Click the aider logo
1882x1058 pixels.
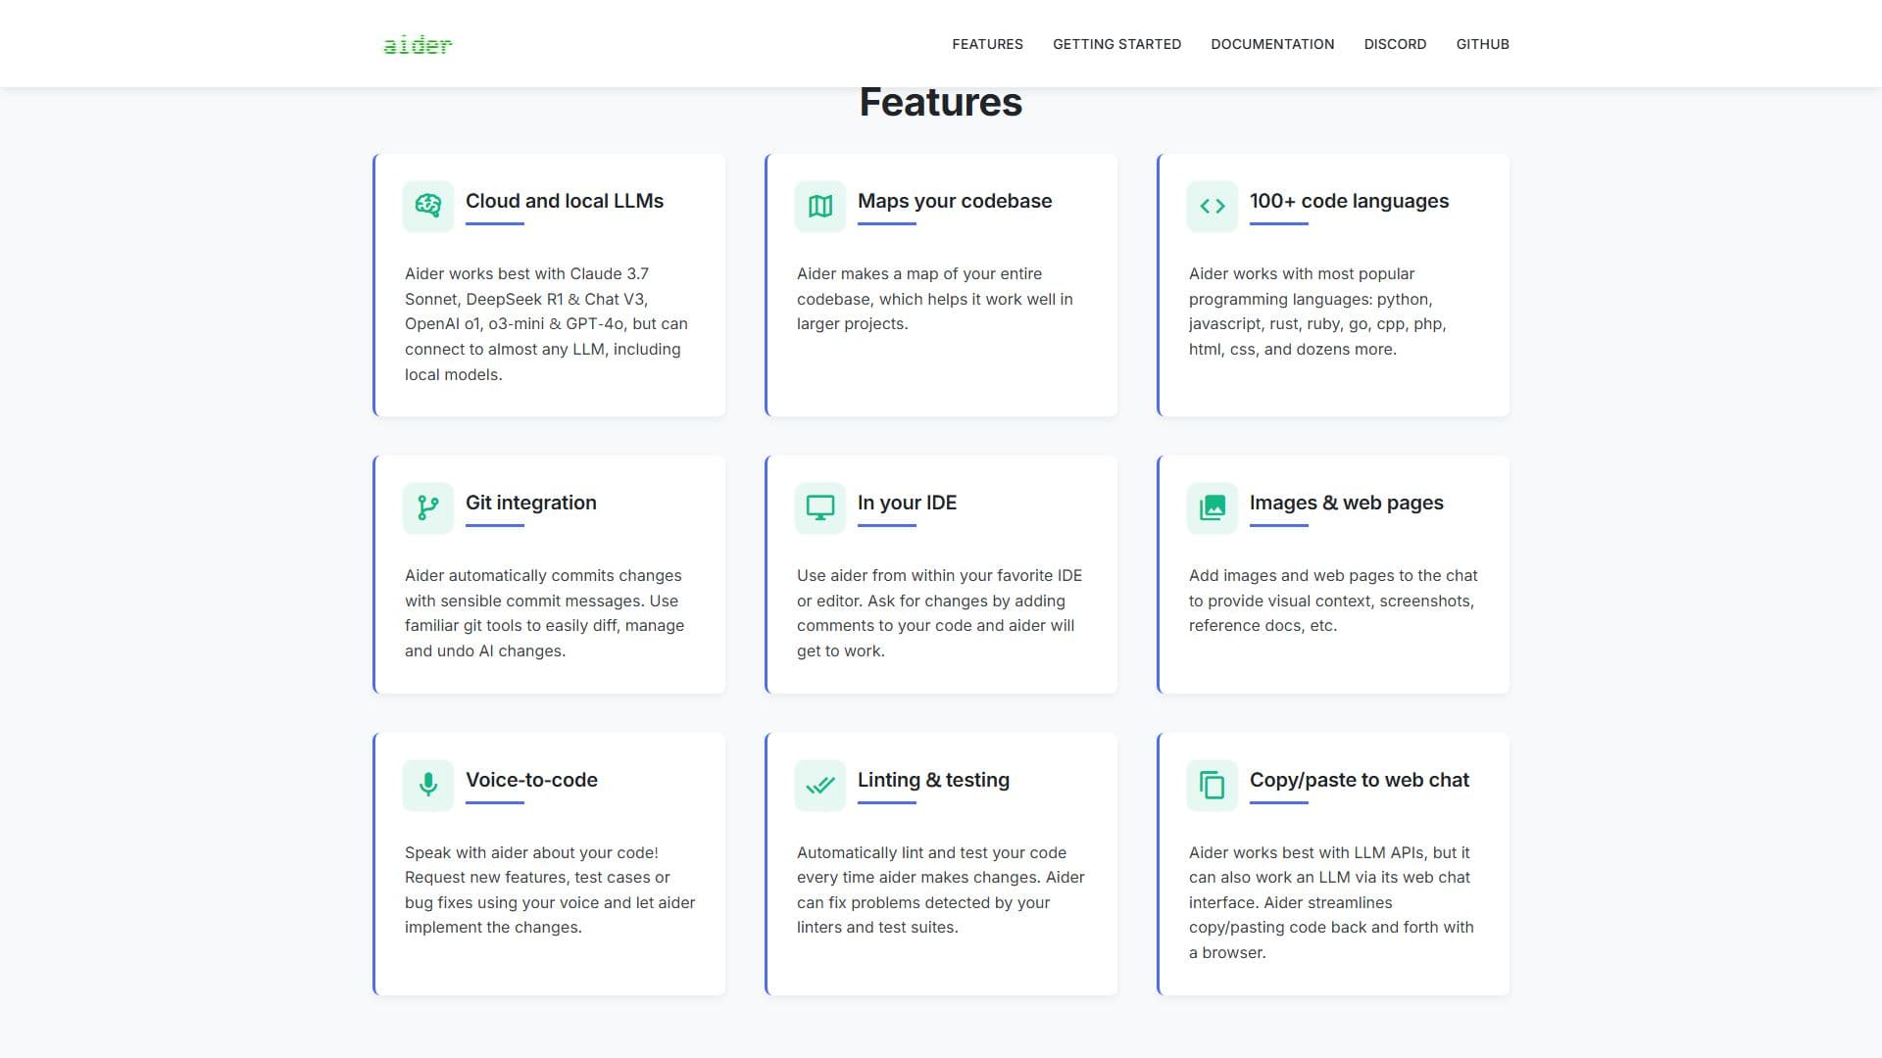tap(418, 44)
